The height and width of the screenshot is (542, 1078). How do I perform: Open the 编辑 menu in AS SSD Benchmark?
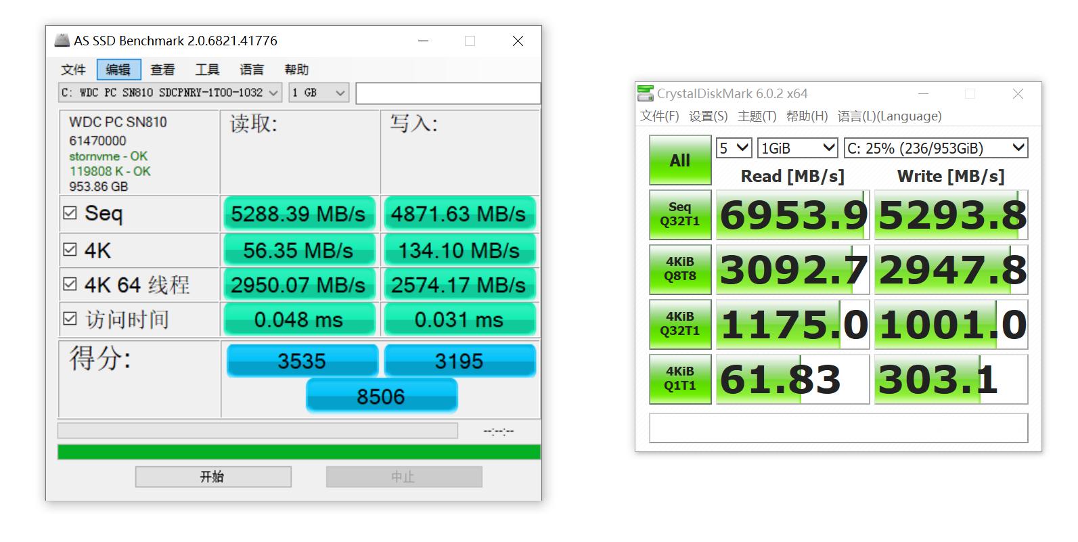pos(118,70)
